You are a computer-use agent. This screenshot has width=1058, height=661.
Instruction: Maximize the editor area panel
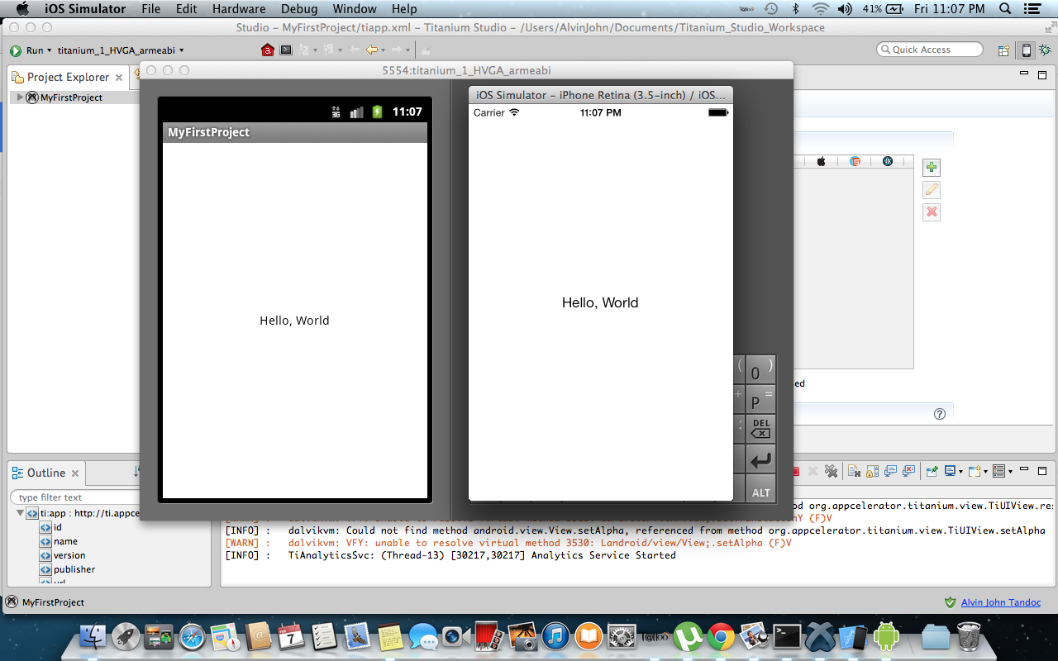pyautogui.click(x=1041, y=74)
